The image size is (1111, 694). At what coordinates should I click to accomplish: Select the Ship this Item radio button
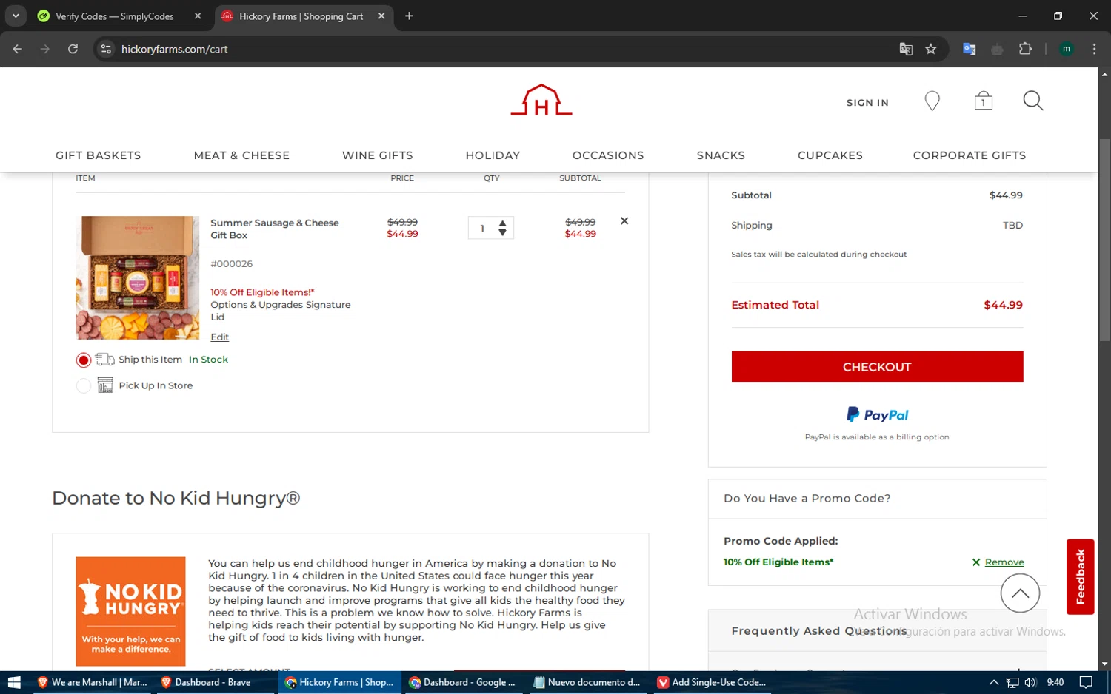[84, 360]
